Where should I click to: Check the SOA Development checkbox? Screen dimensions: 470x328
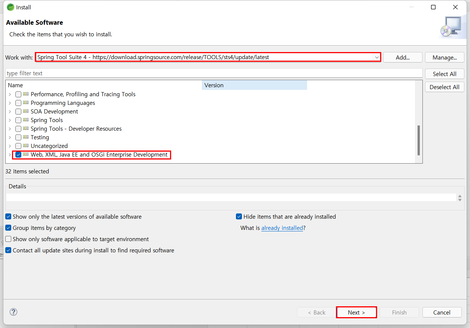18,112
